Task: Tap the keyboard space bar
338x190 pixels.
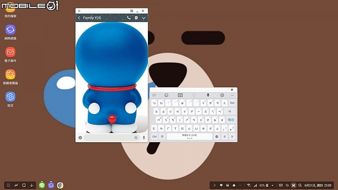Action: pos(190,137)
